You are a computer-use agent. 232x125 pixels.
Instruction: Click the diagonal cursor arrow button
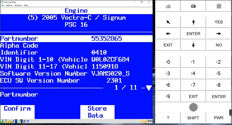pyautogui.click(x=168, y=22)
